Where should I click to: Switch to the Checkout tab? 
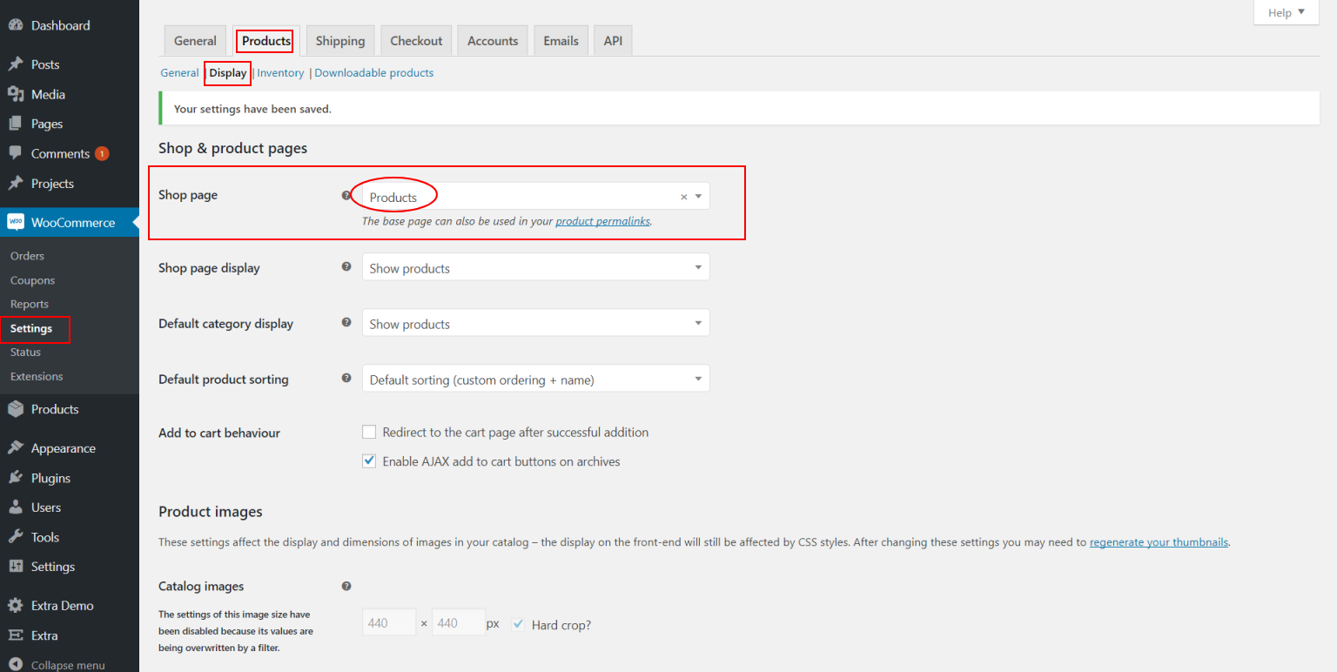[416, 41]
